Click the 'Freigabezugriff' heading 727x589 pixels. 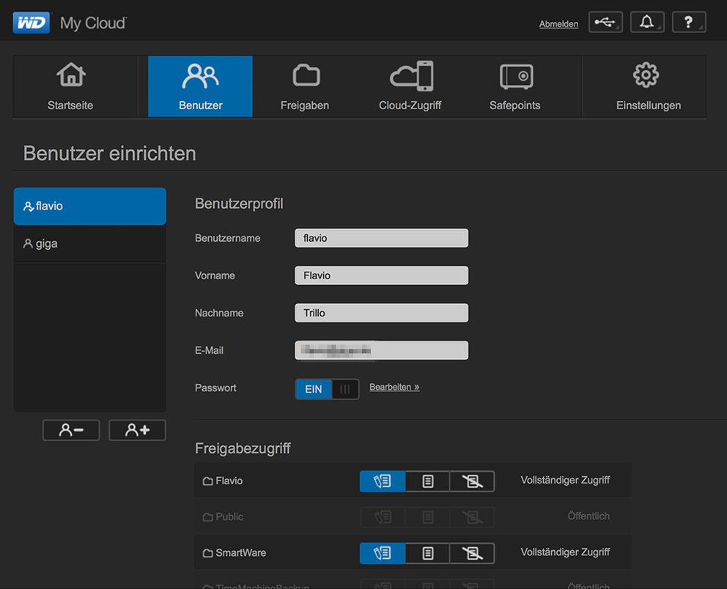[243, 448]
